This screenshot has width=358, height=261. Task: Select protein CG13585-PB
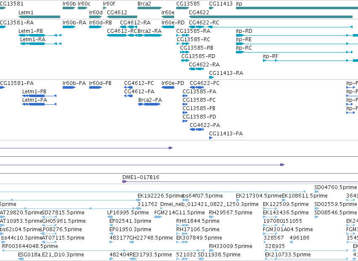[x=199, y=108]
